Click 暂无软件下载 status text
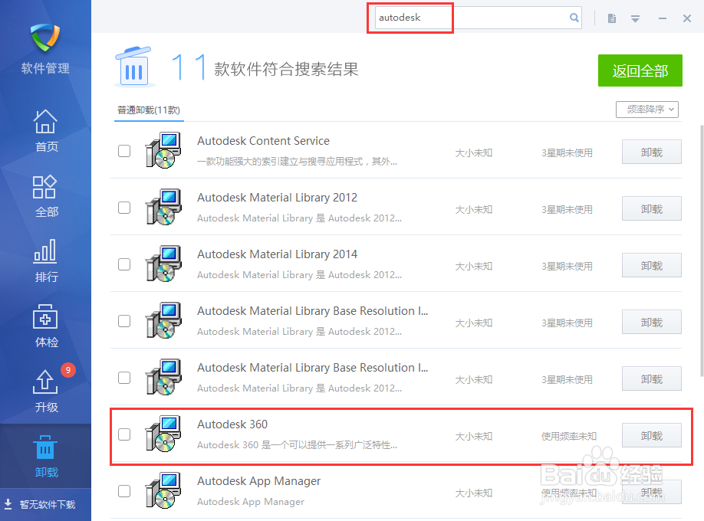This screenshot has width=704, height=521. [48, 504]
